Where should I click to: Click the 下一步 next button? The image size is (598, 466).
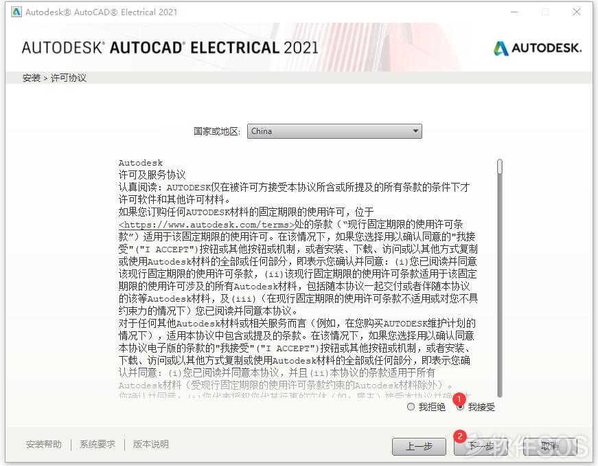(481, 446)
